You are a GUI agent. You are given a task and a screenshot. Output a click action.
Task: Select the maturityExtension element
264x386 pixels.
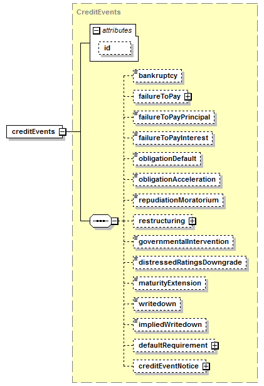(169, 283)
